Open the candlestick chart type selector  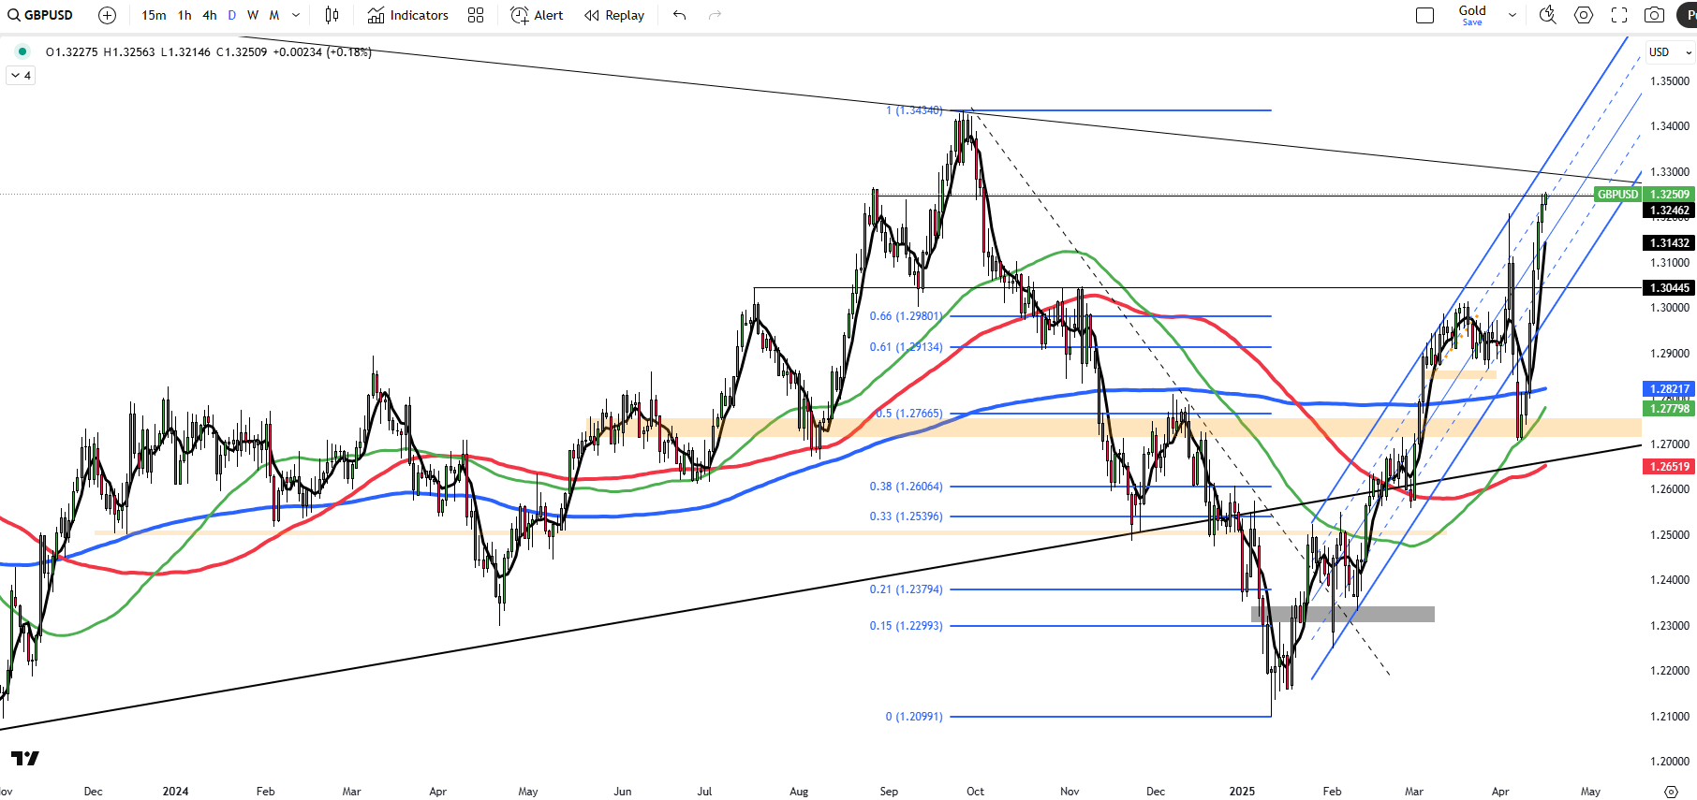[x=332, y=15]
